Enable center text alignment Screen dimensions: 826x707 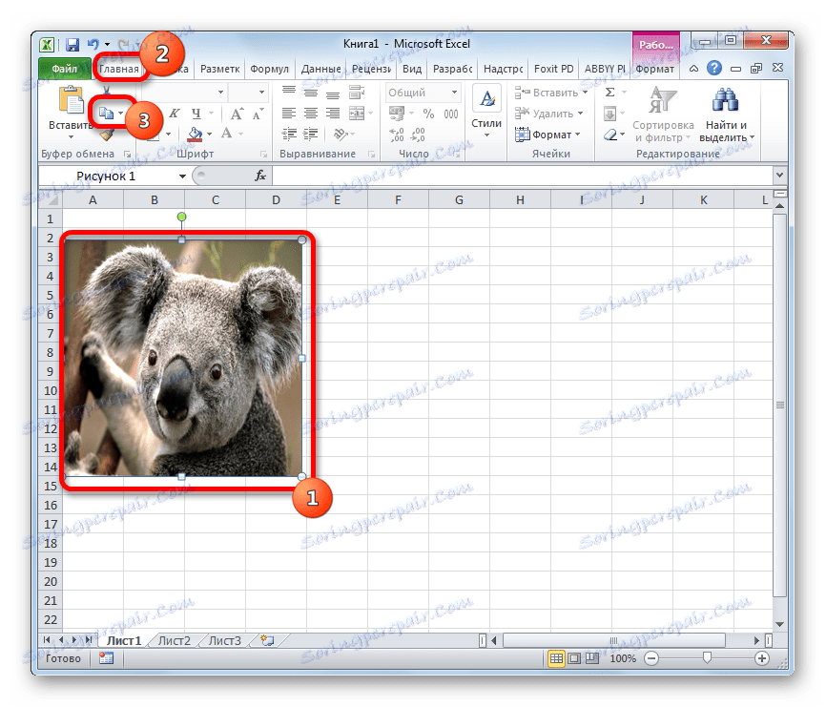point(310,112)
